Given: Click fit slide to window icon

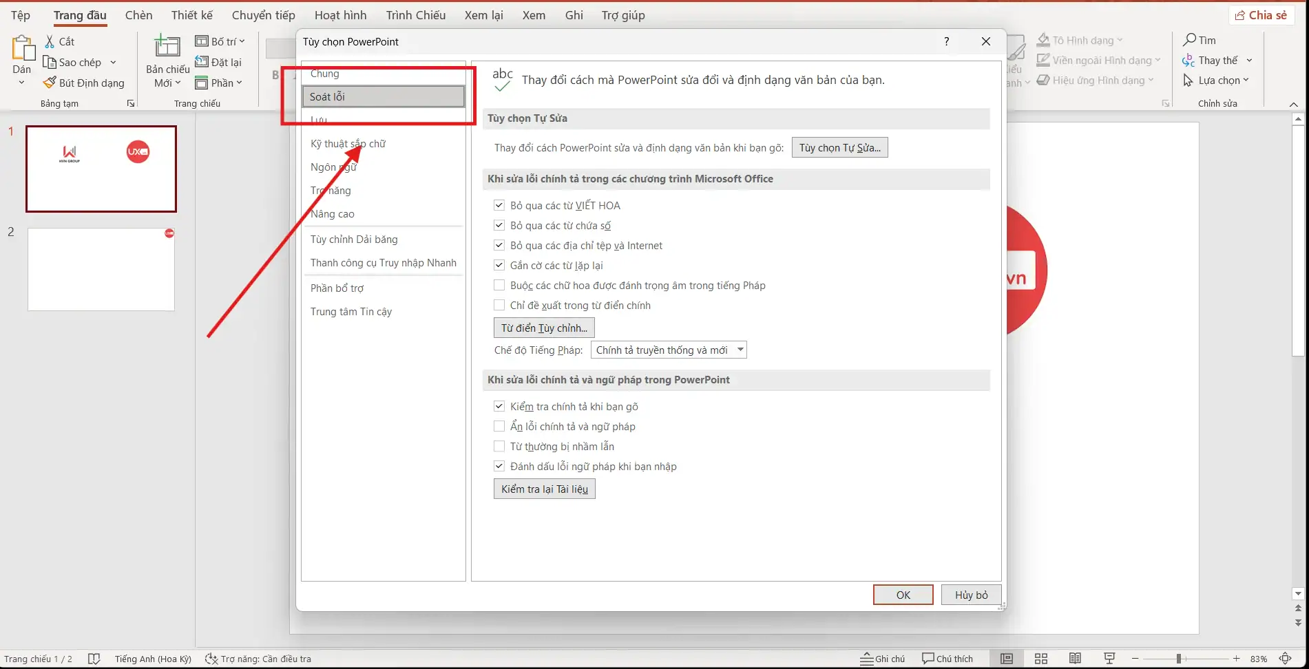Looking at the screenshot, I should (x=1285, y=659).
